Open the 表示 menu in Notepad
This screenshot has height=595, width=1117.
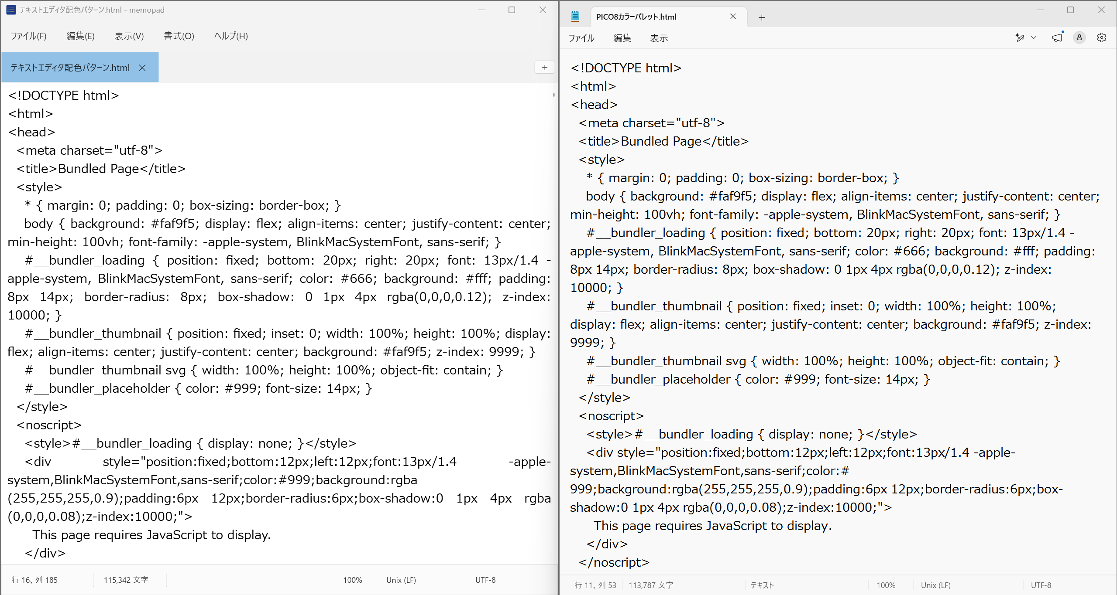coord(659,38)
